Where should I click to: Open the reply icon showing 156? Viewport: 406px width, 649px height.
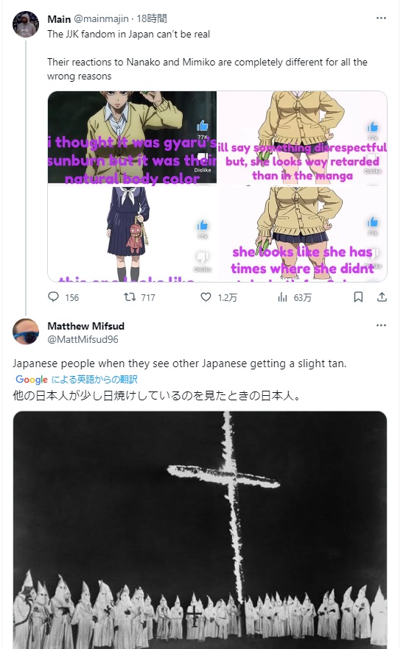tap(63, 297)
